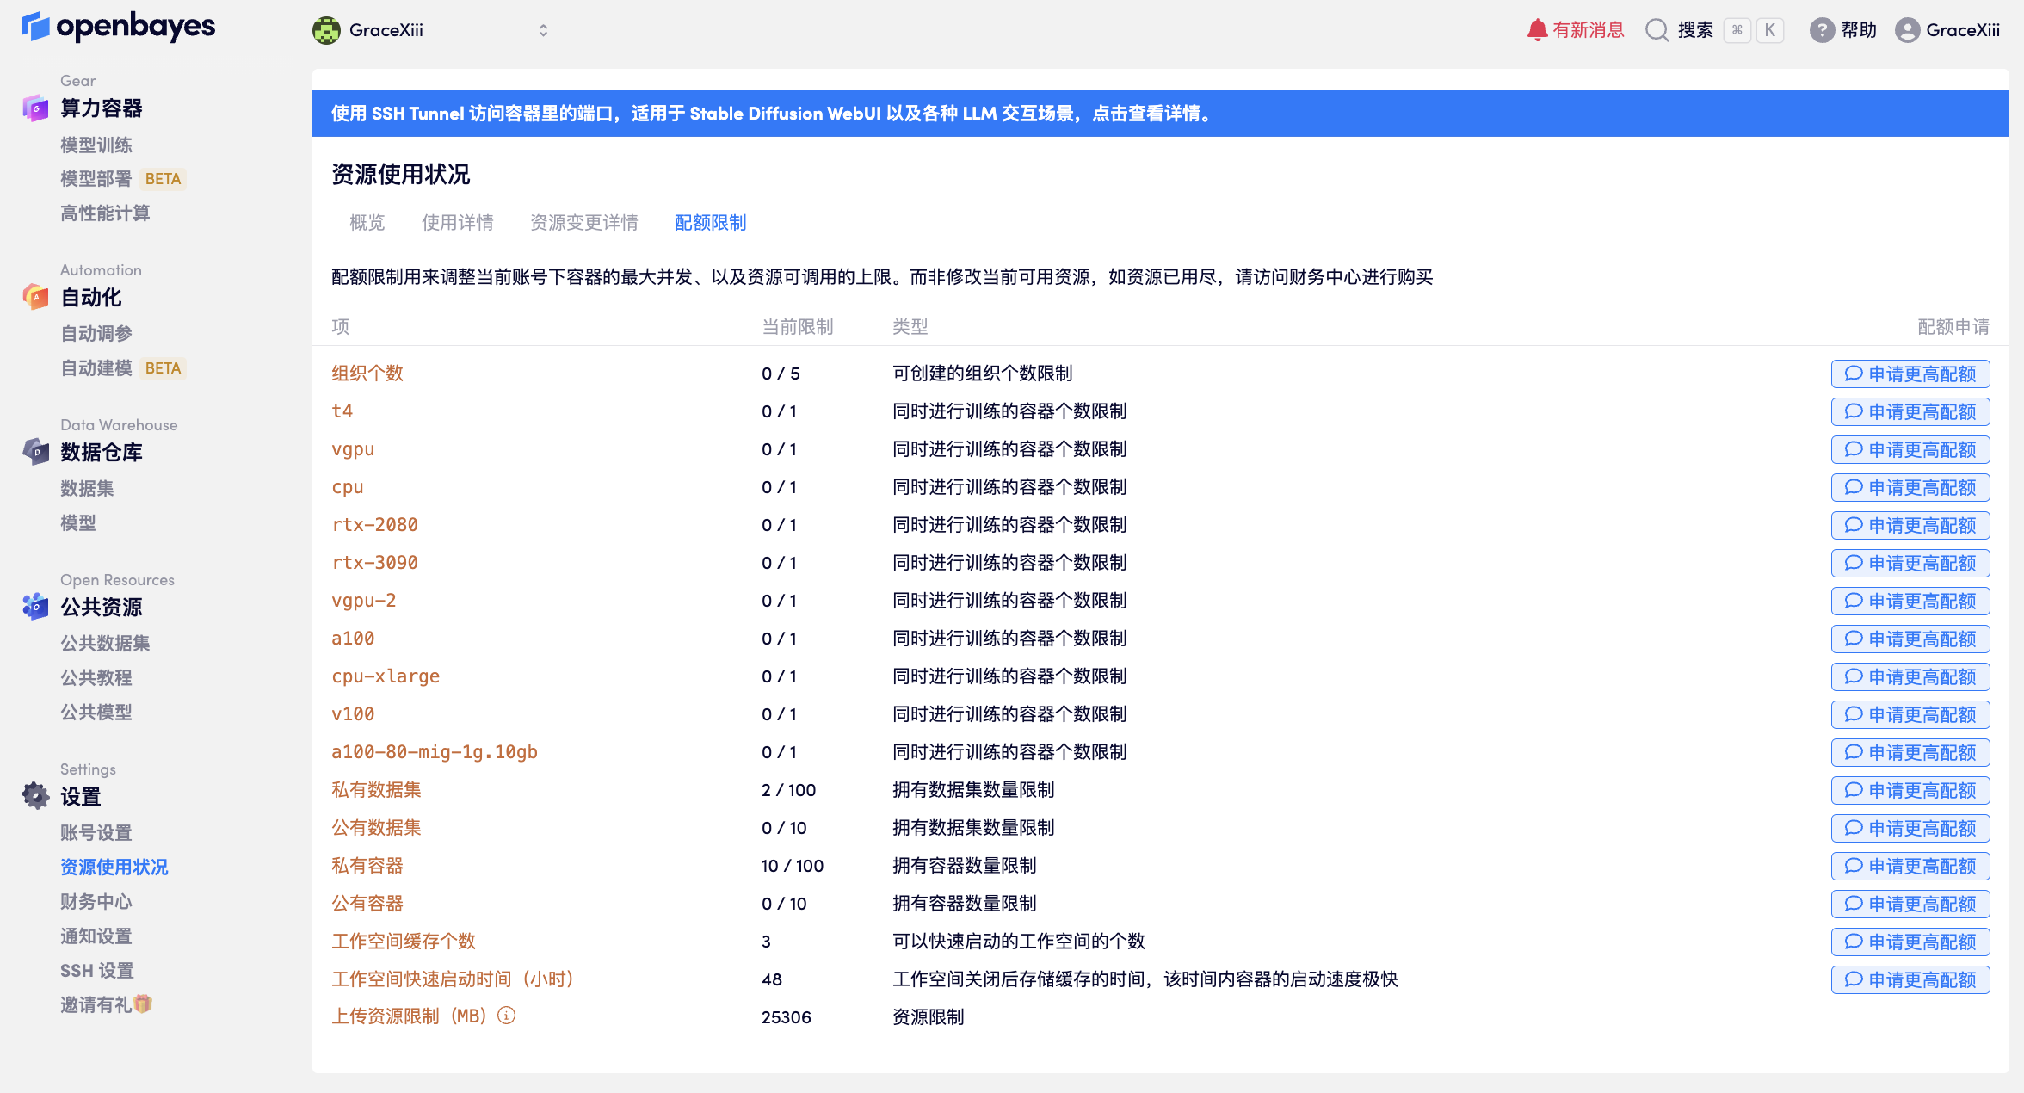Click the 算力容器 Gear section icon

tap(35, 108)
